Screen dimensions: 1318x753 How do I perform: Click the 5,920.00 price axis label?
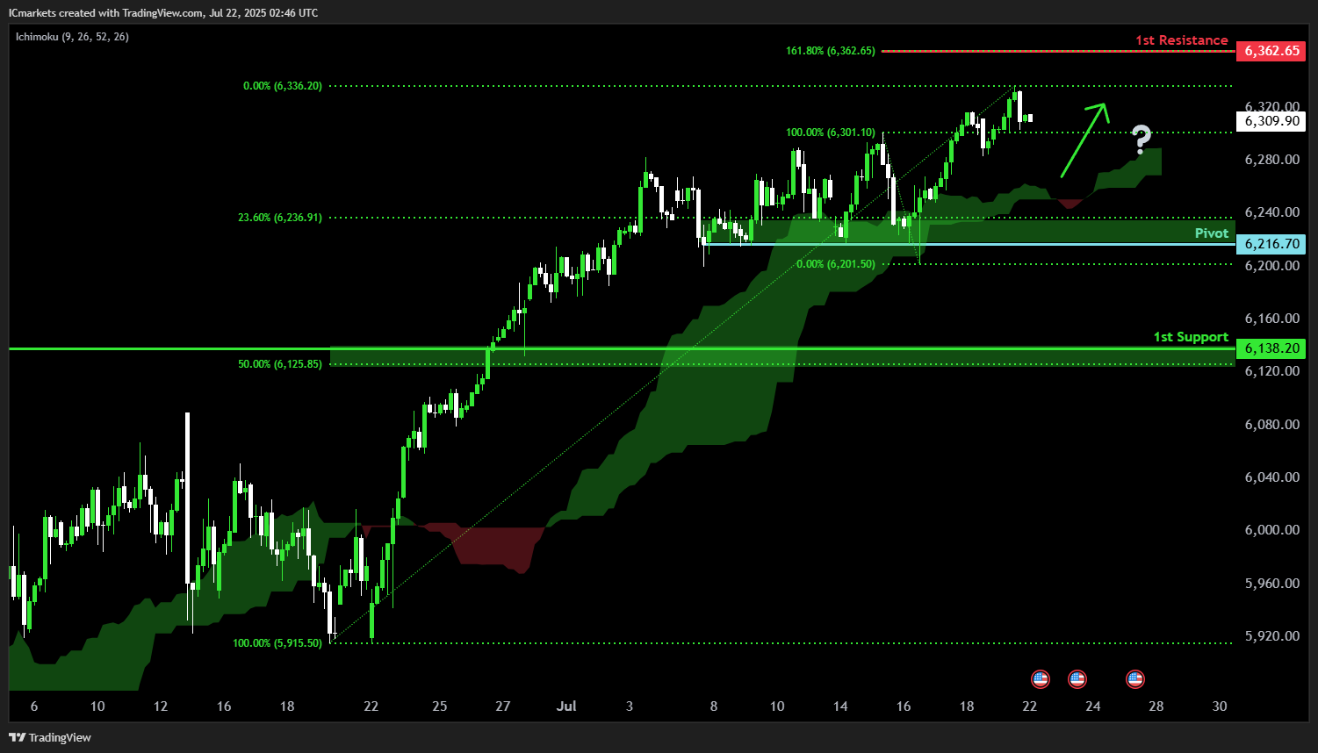click(1272, 636)
